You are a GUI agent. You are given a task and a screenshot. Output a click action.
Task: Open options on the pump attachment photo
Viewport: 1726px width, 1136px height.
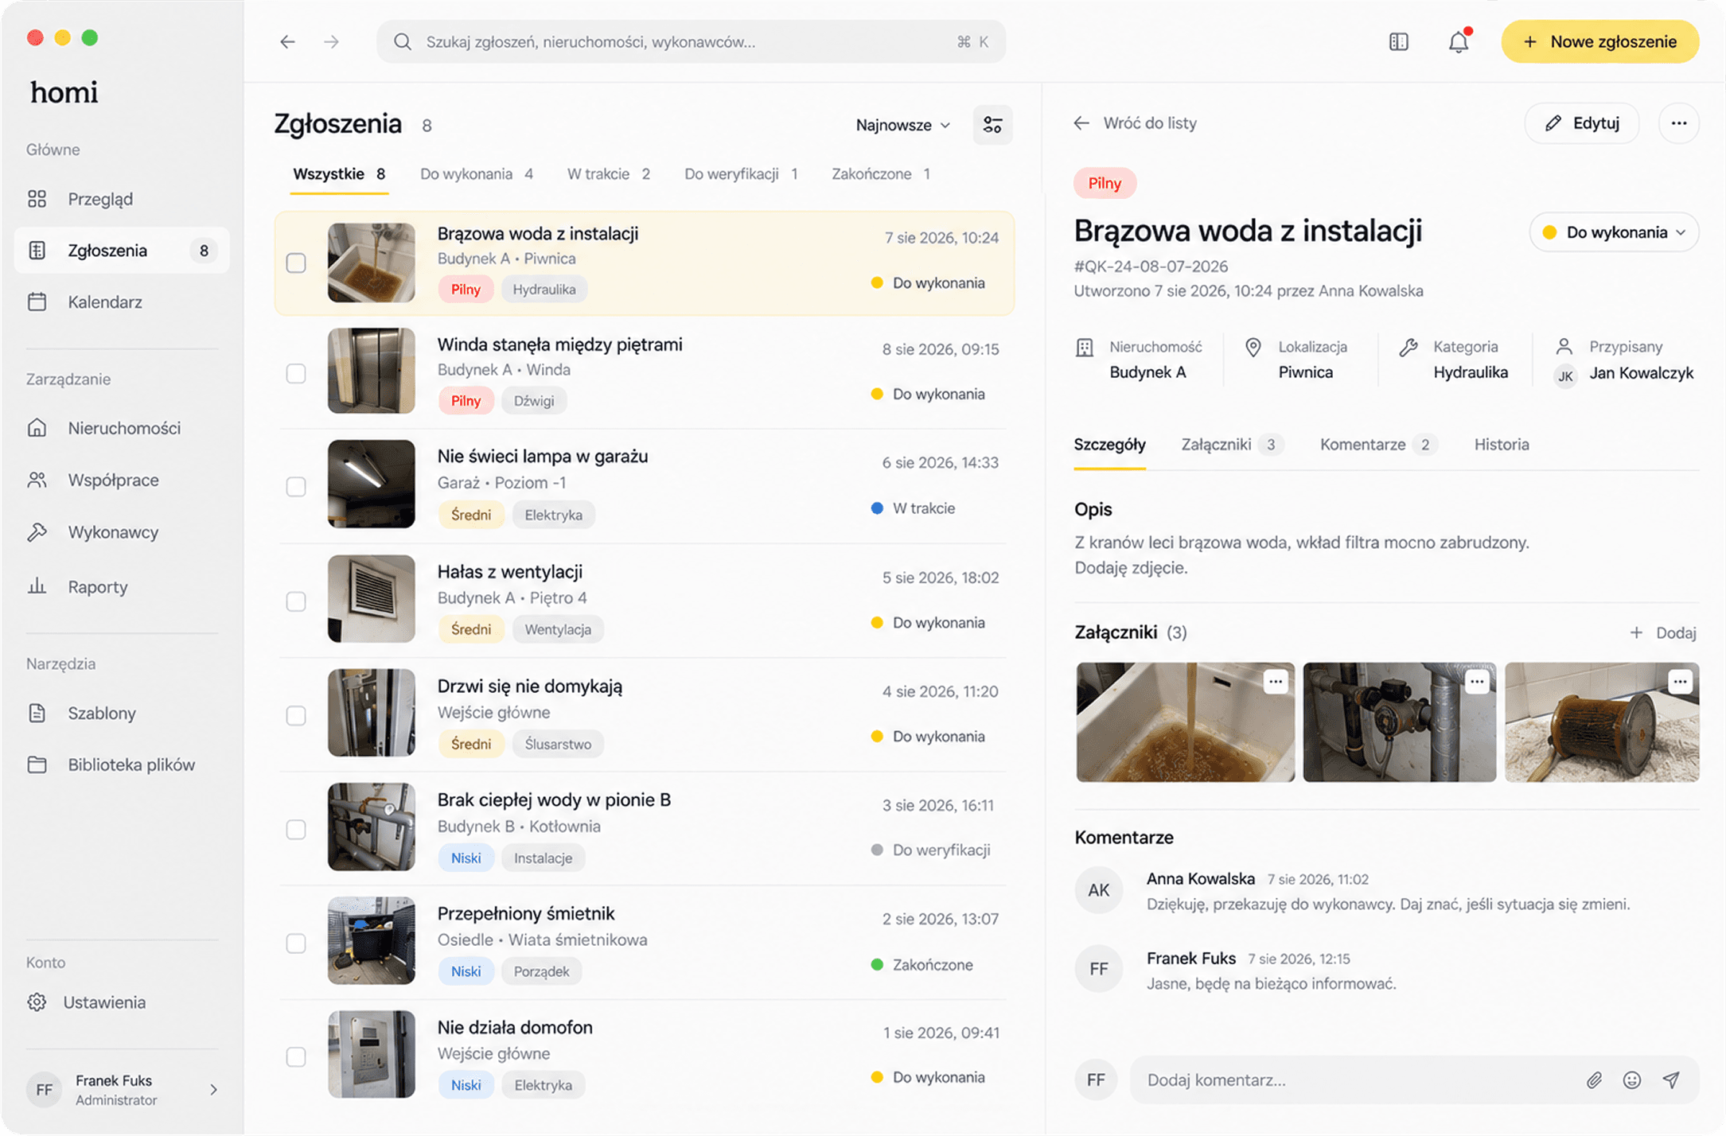tap(1477, 682)
